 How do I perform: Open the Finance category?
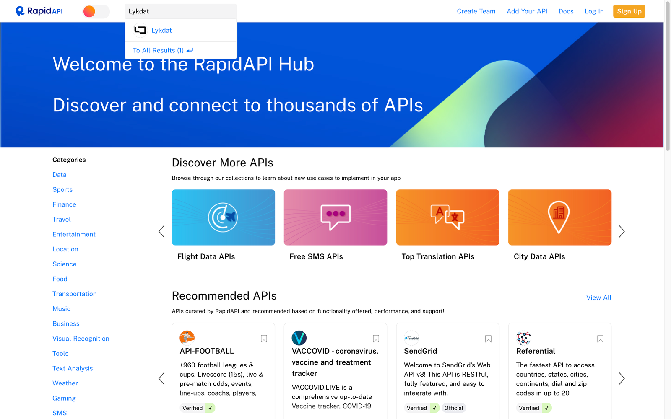[64, 204]
